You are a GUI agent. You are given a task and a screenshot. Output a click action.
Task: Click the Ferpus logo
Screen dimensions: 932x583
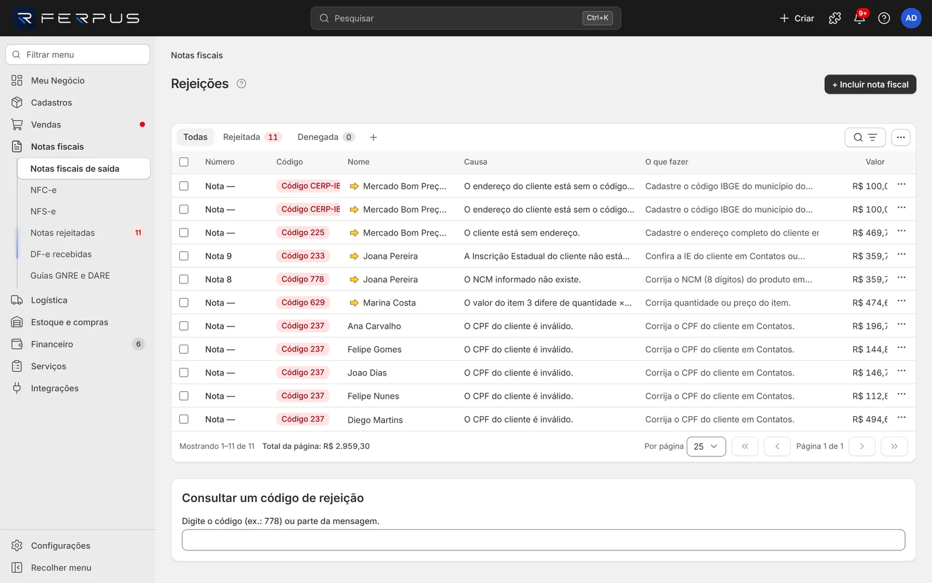pos(77,18)
